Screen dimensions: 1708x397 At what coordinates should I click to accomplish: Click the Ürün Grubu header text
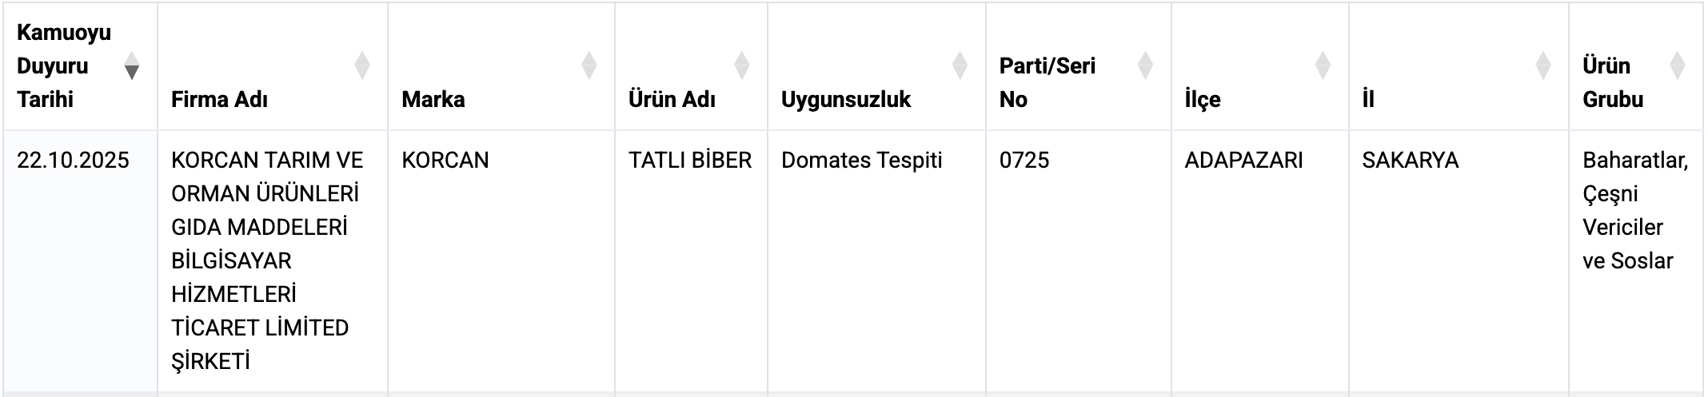click(1613, 82)
